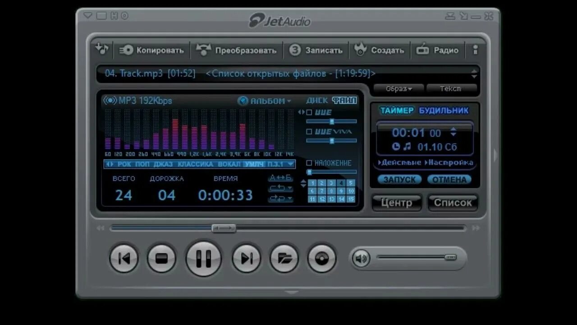Screen dimensions: 577x325
Task: Click the fast-forward arrows right of seek bar
Action: [x=476, y=228]
